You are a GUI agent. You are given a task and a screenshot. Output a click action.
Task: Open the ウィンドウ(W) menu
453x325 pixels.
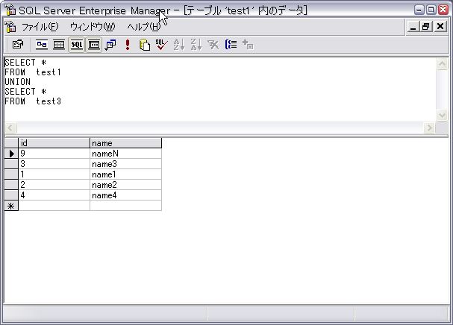click(x=93, y=27)
